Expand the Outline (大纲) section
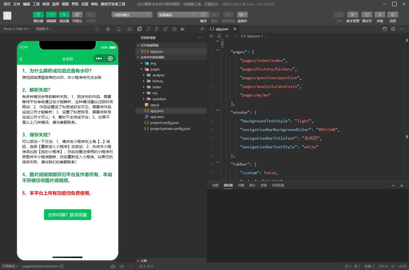The width and height of the screenshot is (409, 270). [x=171, y=261]
